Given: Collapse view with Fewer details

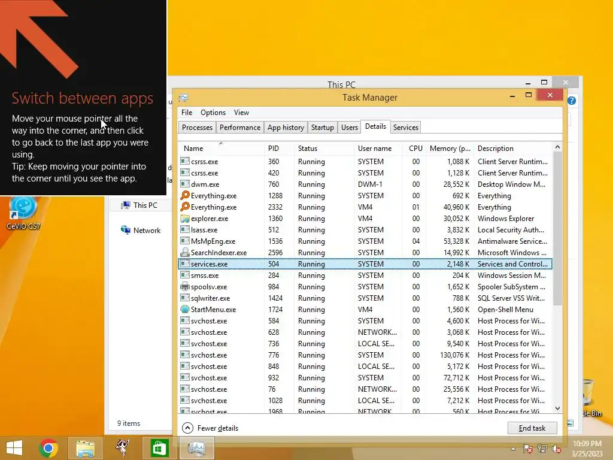Looking at the screenshot, I should (x=210, y=428).
